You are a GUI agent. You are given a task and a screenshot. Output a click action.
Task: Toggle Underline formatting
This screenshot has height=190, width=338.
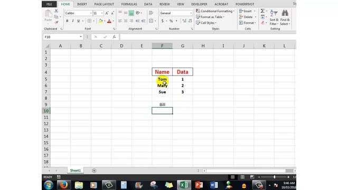(79, 21)
